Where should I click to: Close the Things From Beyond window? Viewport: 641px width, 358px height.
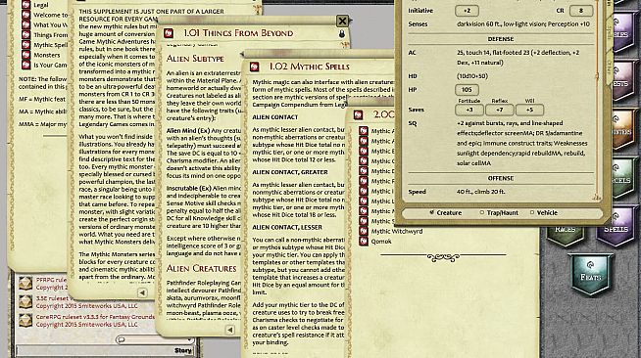(342, 21)
